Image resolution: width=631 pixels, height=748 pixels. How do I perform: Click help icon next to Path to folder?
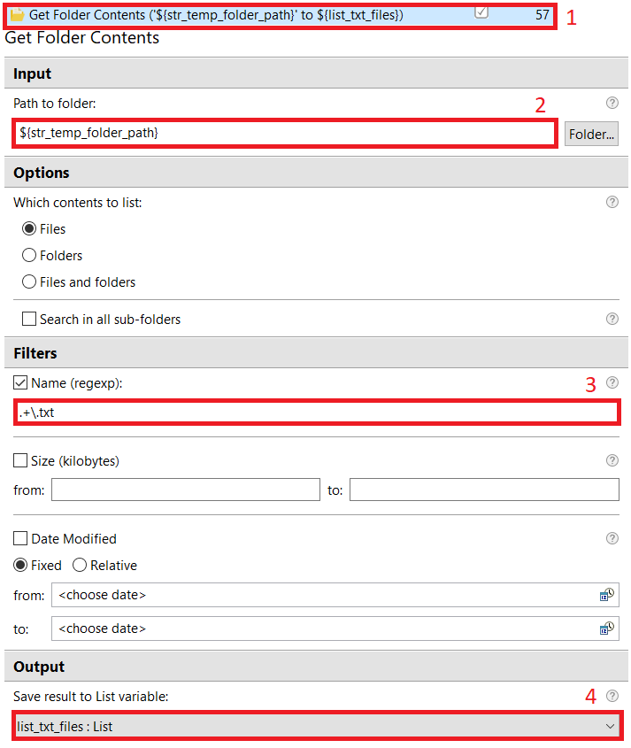coord(612,103)
